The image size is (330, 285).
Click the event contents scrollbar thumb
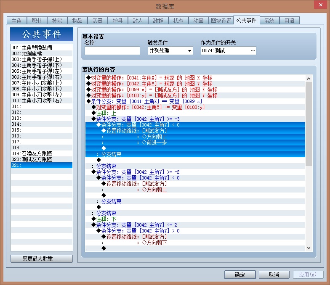click(x=309, y=124)
